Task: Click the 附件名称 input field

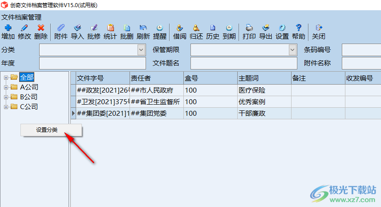Action: (x=361, y=63)
